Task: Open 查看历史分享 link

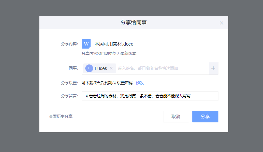Action: (x=61, y=116)
